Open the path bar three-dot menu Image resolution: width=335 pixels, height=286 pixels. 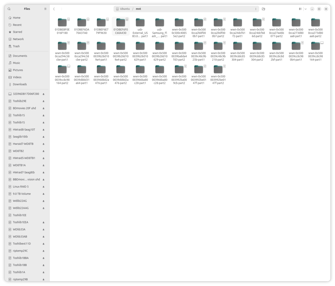(256, 9)
